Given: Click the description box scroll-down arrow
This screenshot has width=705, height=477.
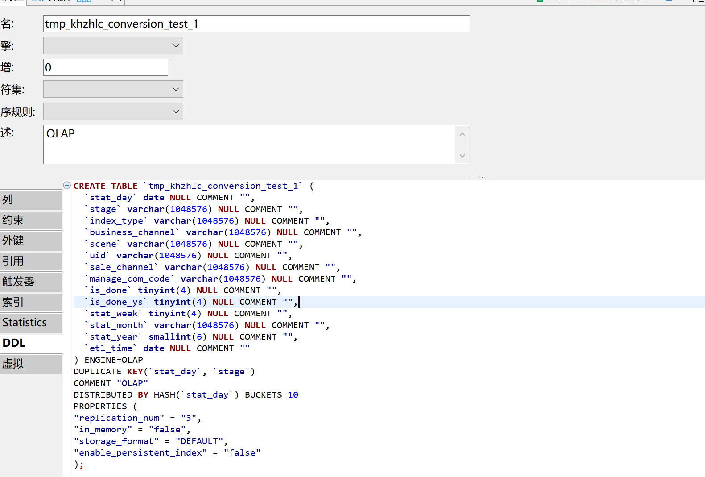Looking at the screenshot, I should click(462, 156).
